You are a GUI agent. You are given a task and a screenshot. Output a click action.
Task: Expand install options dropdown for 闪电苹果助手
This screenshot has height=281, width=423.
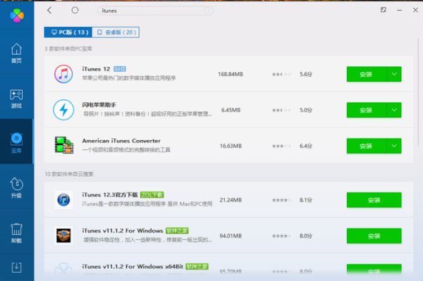(394, 110)
